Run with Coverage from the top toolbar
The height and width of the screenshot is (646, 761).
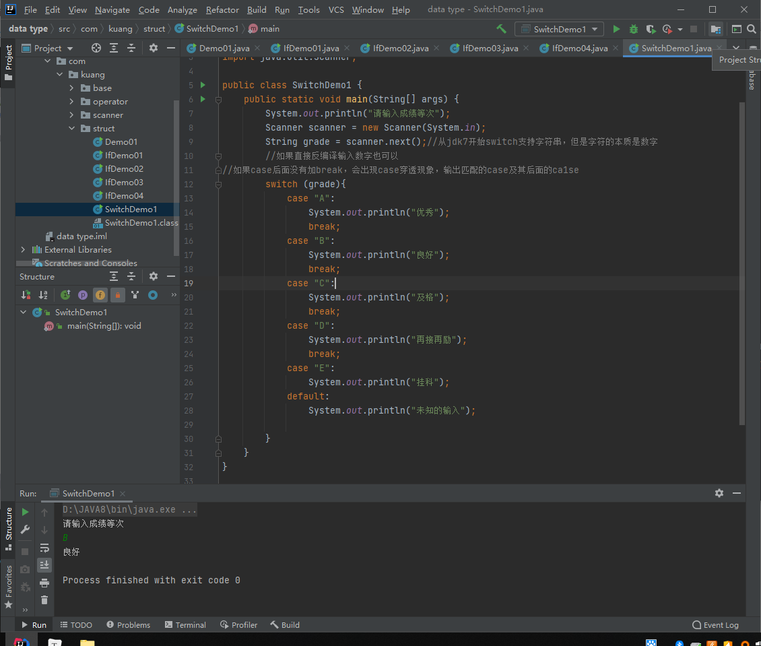650,29
